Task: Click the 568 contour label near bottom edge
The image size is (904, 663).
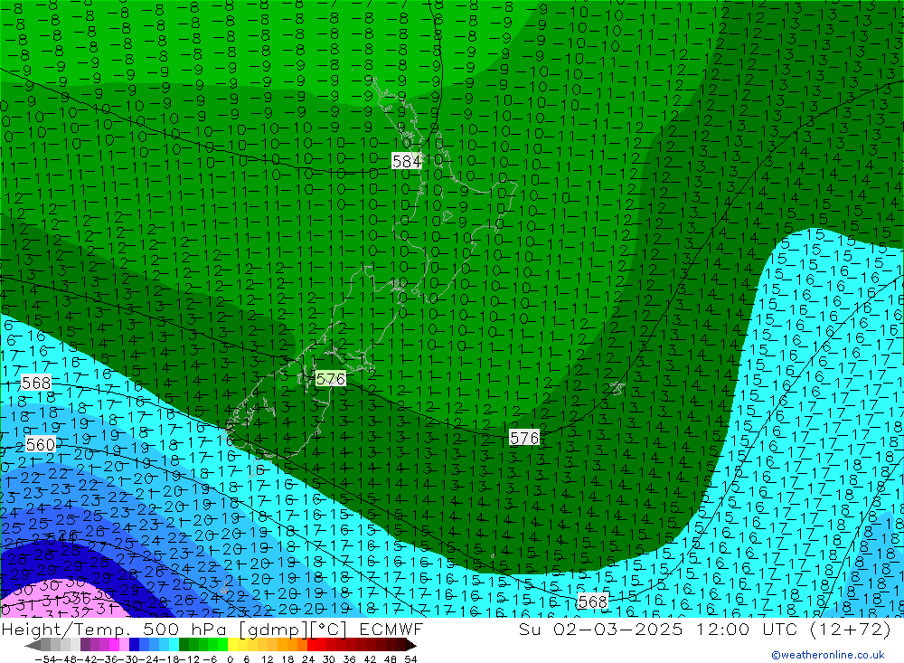Action: tap(593, 601)
